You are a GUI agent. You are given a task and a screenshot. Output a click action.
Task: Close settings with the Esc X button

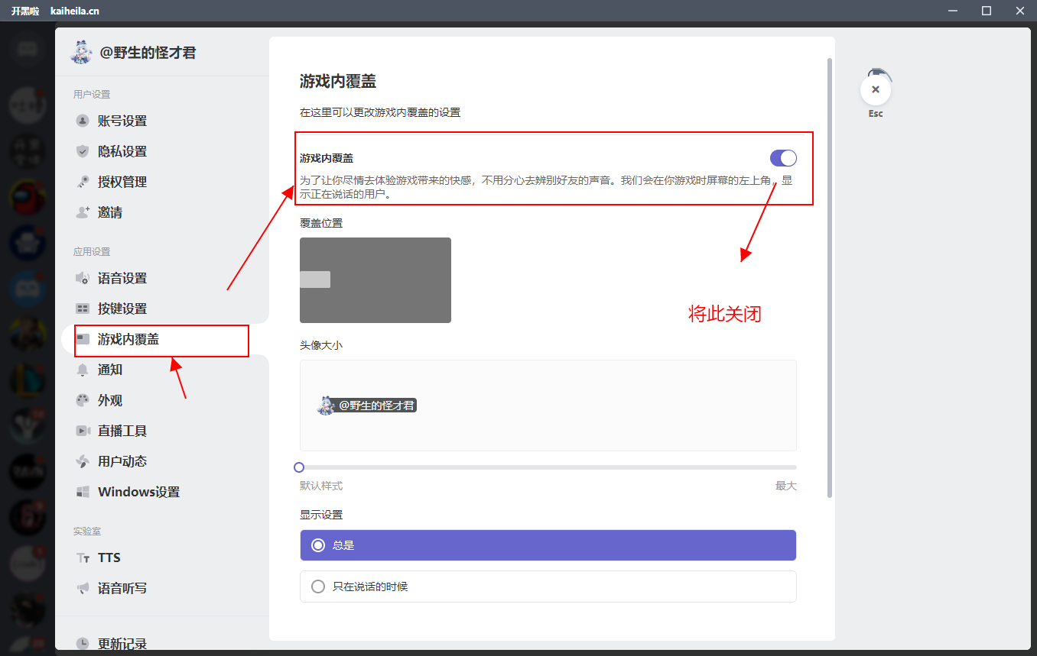point(876,90)
